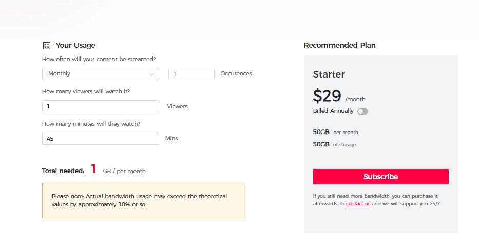This screenshot has width=479, height=246.
Task: Click the calculator icon beside Your Usage
Action: (47, 45)
